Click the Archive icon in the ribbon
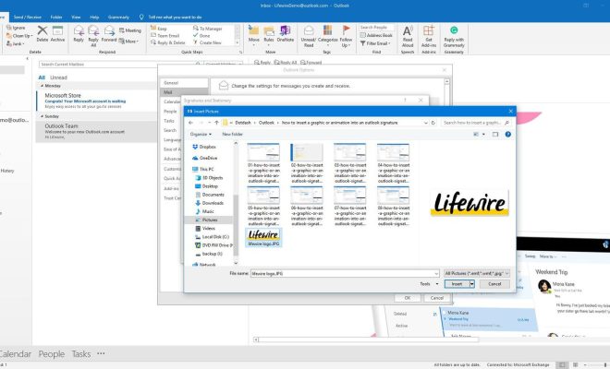 (x=57, y=30)
